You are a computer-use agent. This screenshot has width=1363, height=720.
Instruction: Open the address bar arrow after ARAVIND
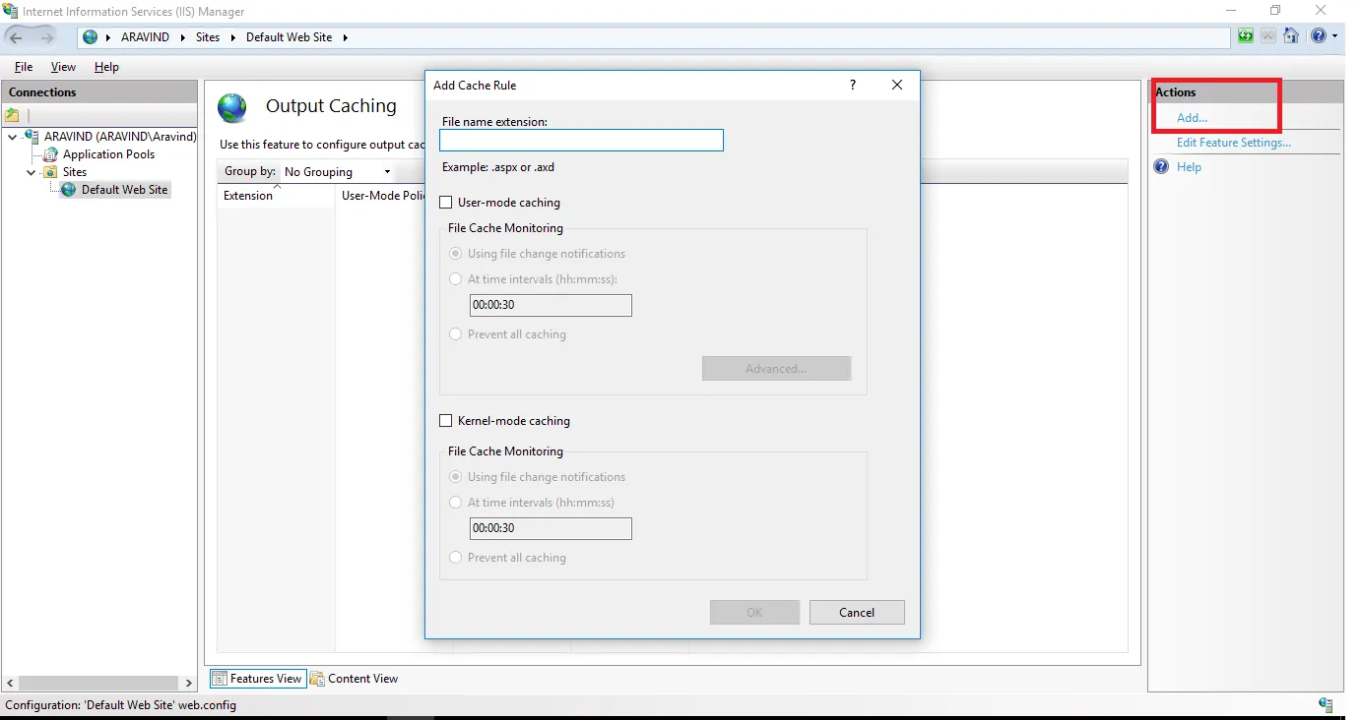tap(182, 37)
